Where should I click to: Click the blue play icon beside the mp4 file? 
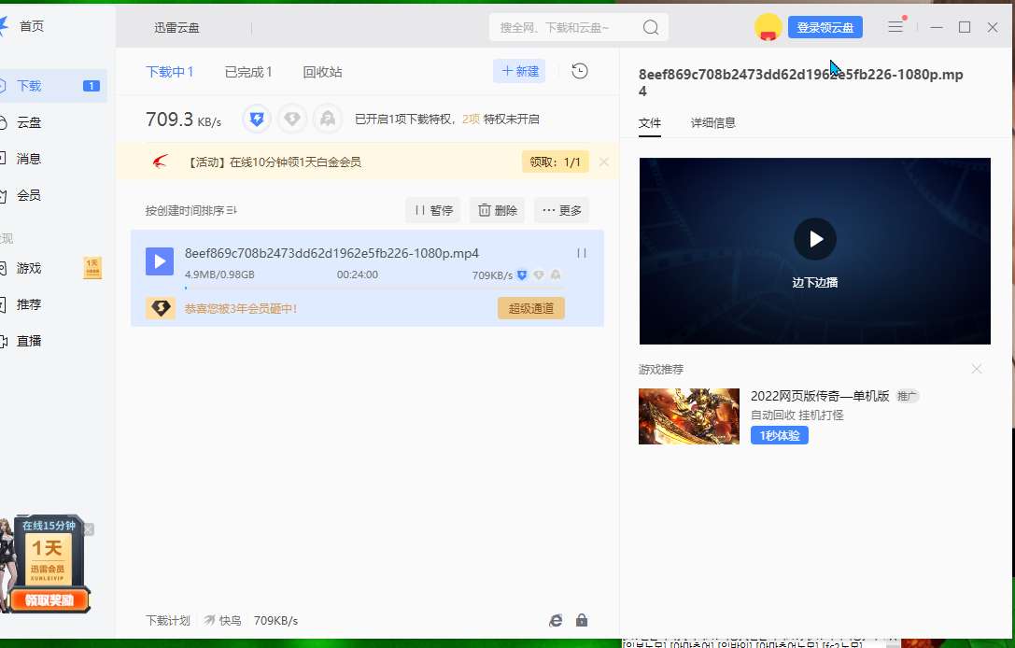[x=160, y=261]
